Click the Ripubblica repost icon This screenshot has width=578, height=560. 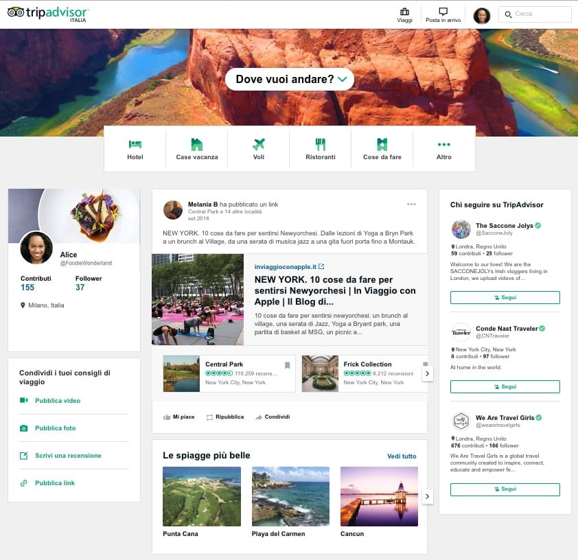[210, 417]
